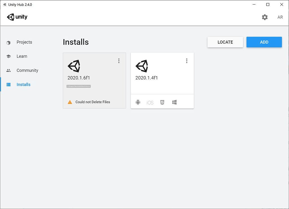
Task: Click the Unity cube logo on the 2020.1.6f1 card
Action: click(74, 66)
